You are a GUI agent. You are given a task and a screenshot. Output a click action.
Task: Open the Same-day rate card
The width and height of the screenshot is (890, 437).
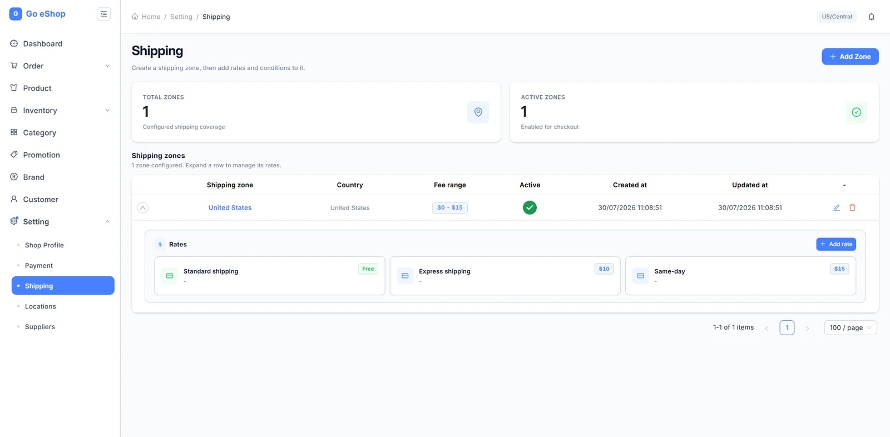pyautogui.click(x=740, y=276)
